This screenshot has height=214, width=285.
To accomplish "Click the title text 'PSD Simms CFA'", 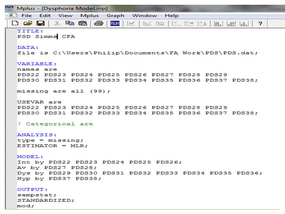I will click(x=46, y=36).
